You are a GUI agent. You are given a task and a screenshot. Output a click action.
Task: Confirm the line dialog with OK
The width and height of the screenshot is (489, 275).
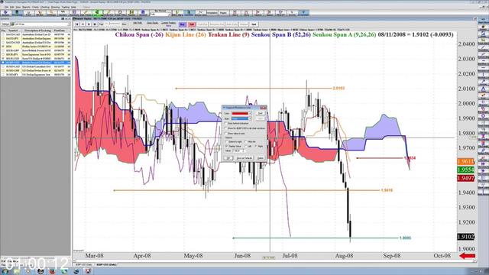[228, 158]
